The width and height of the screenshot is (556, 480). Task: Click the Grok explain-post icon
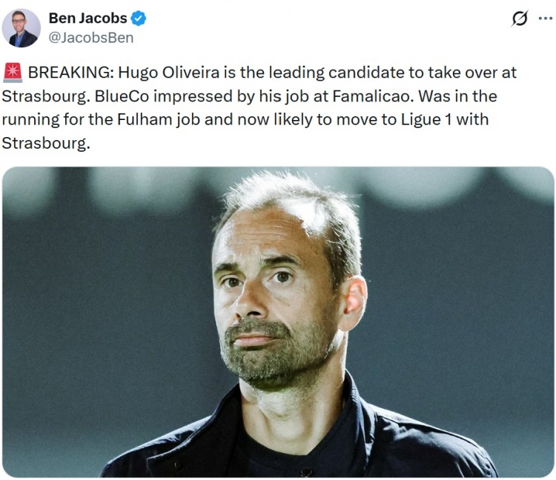tap(520, 19)
